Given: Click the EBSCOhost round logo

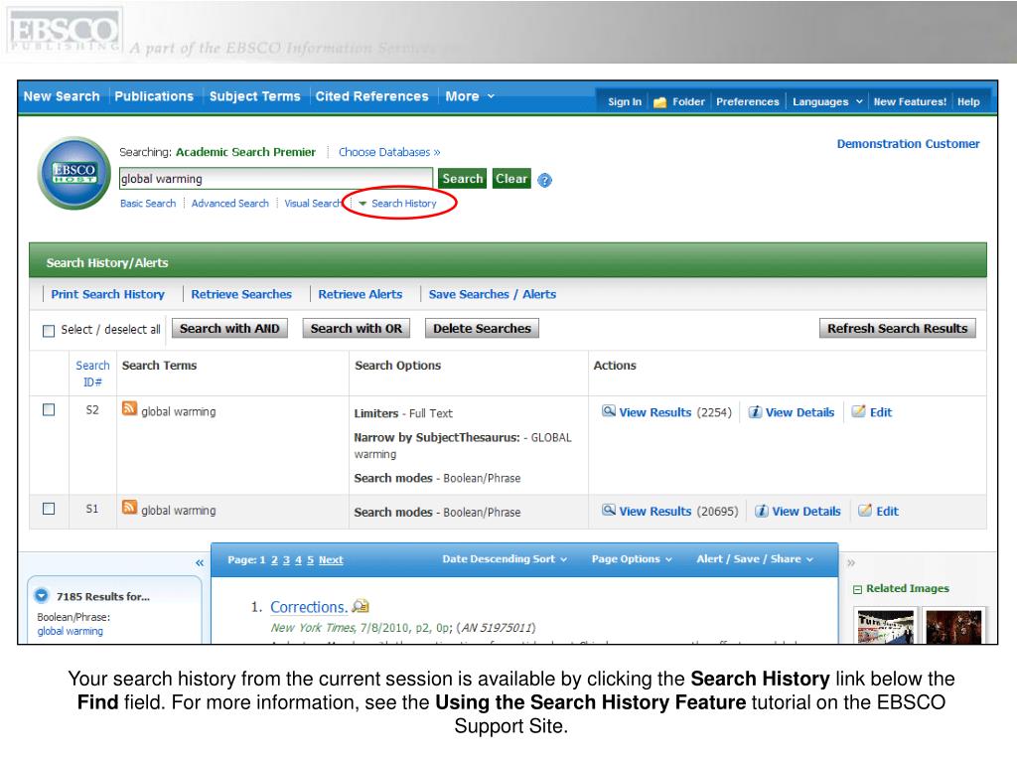Looking at the screenshot, I should pos(73,173).
